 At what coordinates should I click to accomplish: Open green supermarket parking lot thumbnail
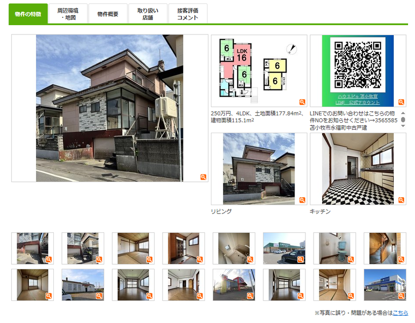(284, 248)
